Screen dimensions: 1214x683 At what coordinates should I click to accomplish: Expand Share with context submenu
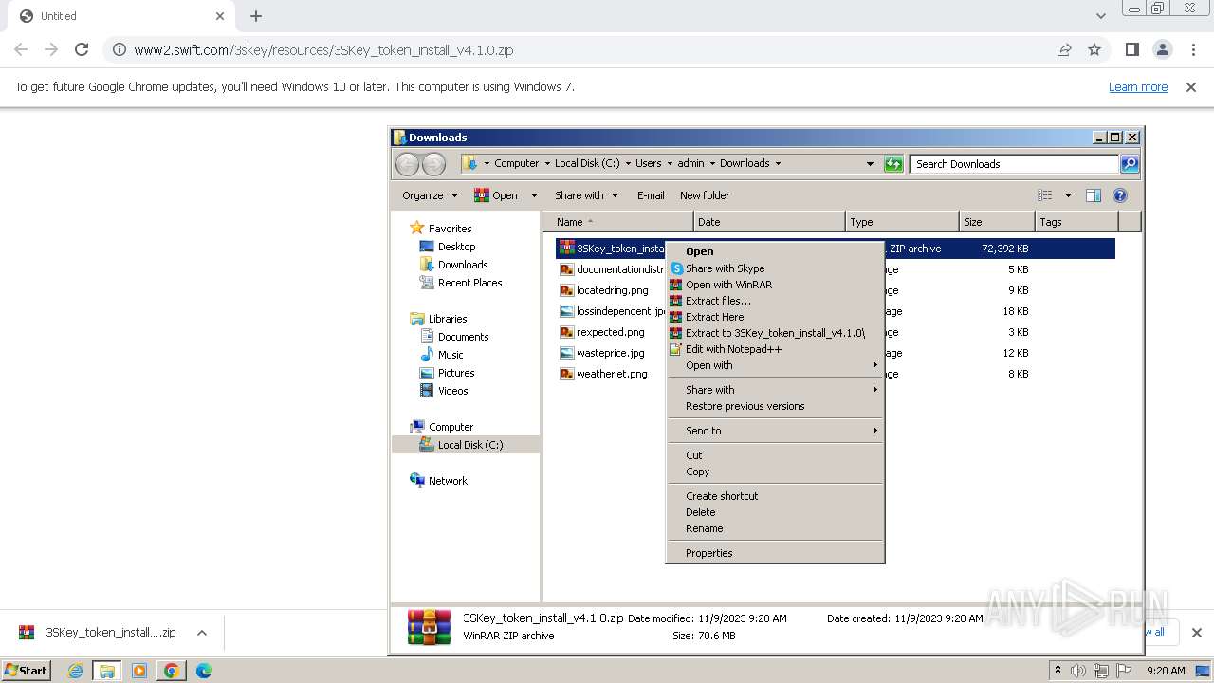click(775, 390)
